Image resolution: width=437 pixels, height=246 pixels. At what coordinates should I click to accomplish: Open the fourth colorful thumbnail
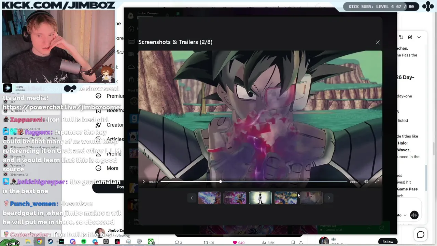coord(286,198)
